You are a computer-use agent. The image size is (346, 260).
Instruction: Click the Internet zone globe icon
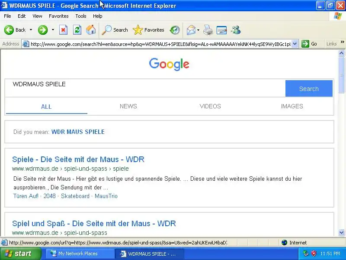(285, 243)
